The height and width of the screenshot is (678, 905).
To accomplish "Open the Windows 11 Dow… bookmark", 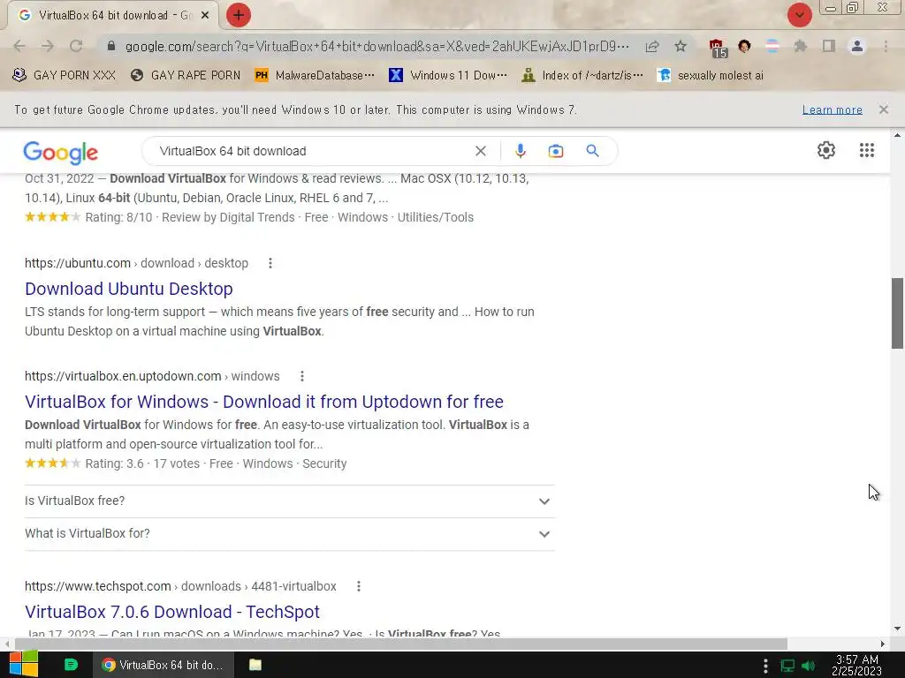I will tap(448, 76).
